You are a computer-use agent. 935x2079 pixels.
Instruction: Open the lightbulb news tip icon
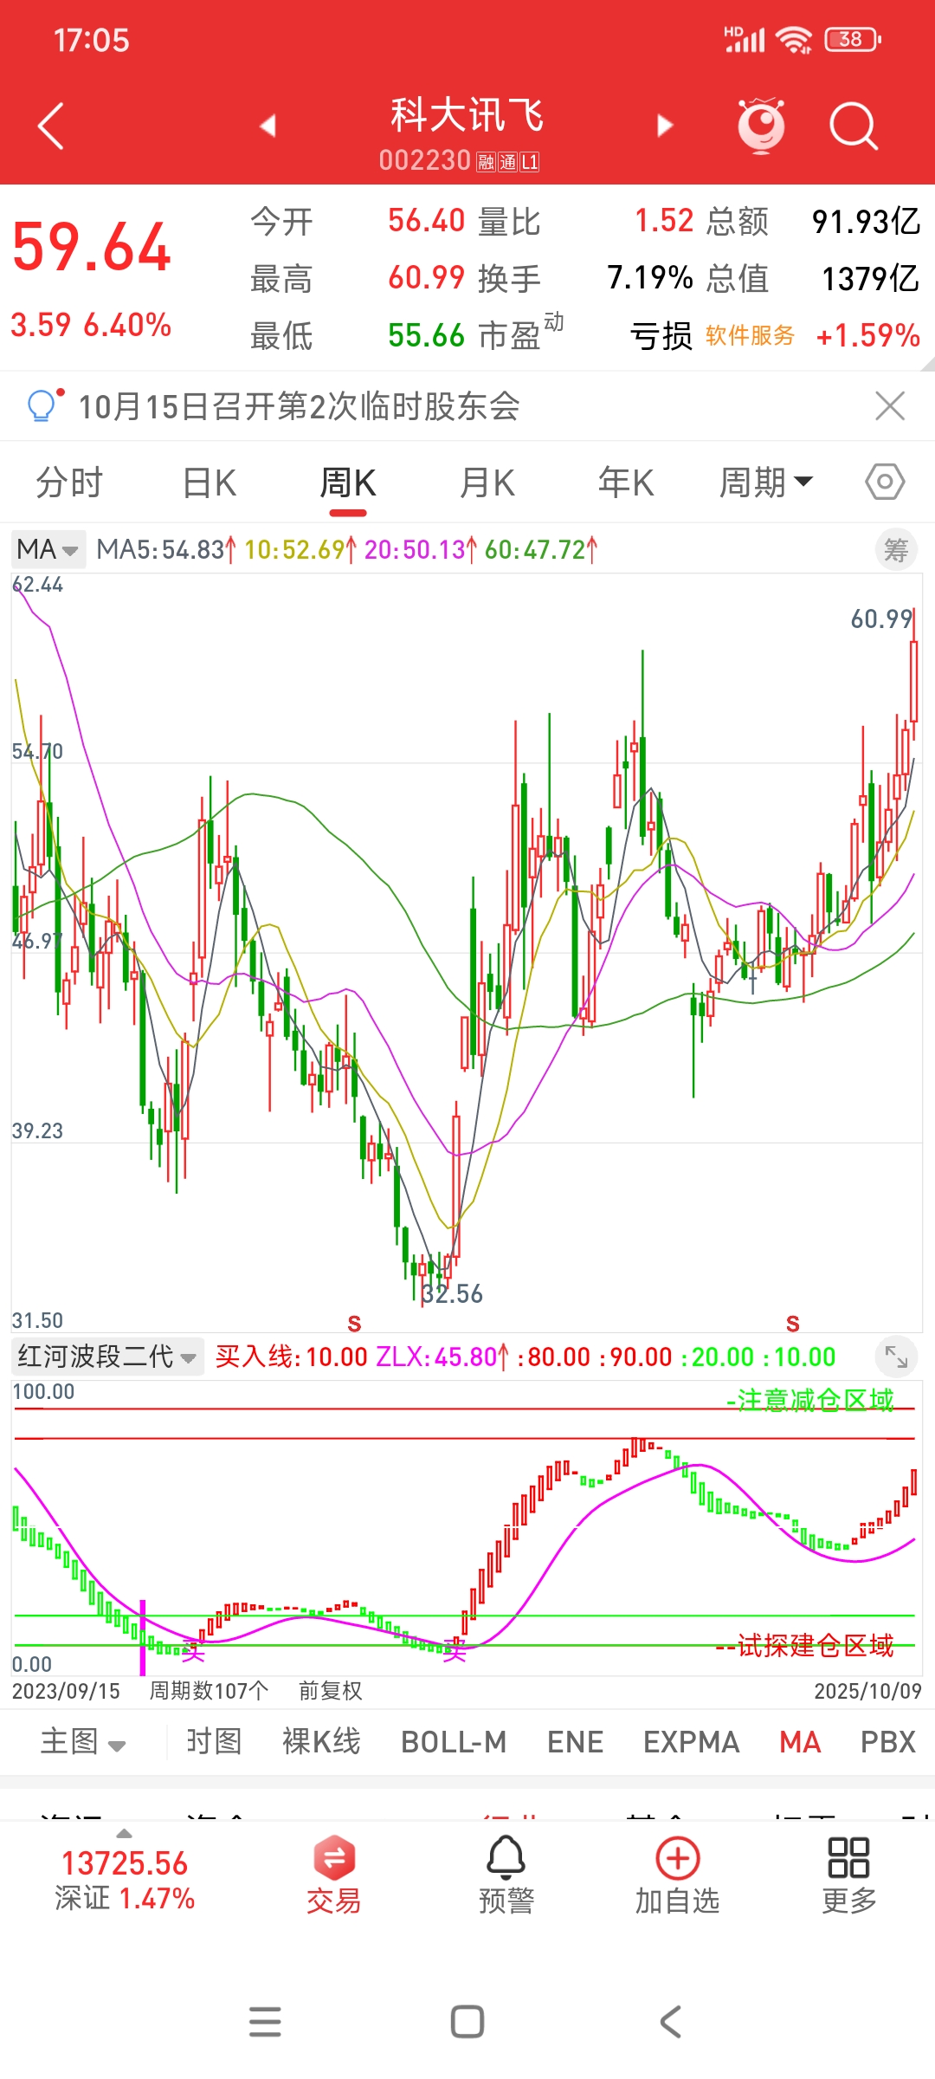coord(45,405)
